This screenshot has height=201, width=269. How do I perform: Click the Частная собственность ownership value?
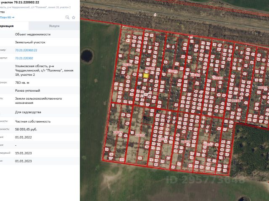(x=33, y=121)
